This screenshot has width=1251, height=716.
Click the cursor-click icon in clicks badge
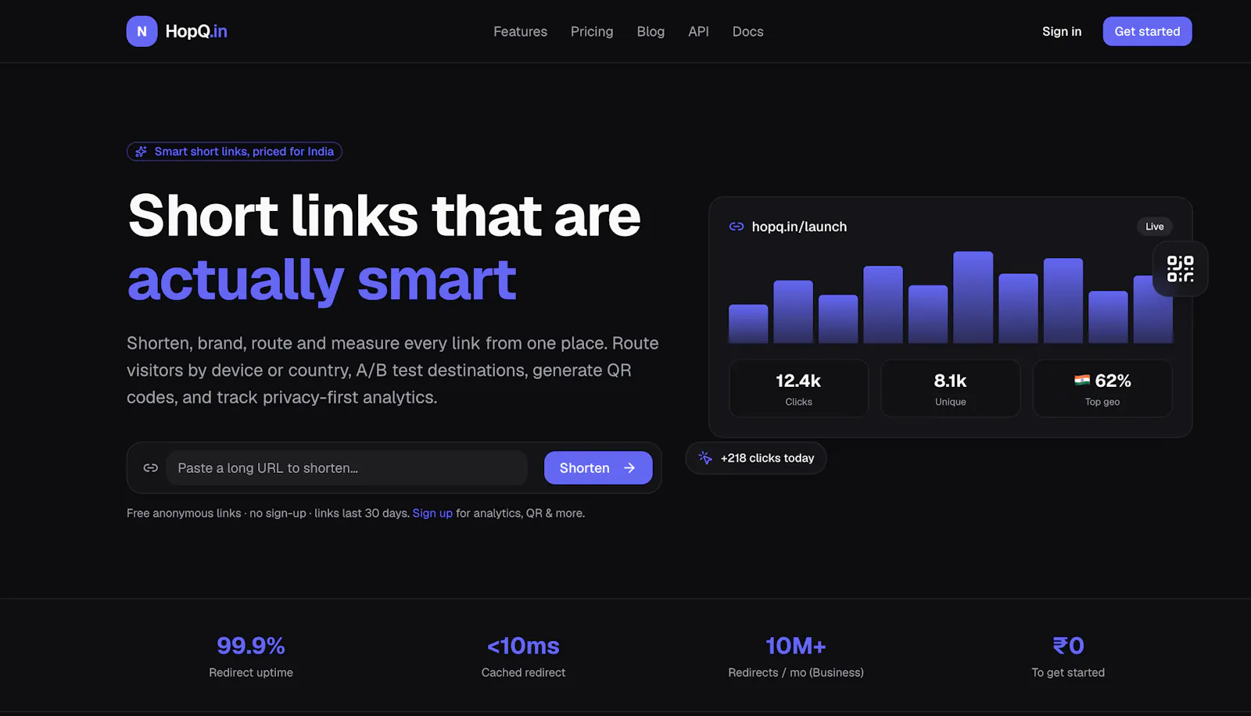coord(705,458)
